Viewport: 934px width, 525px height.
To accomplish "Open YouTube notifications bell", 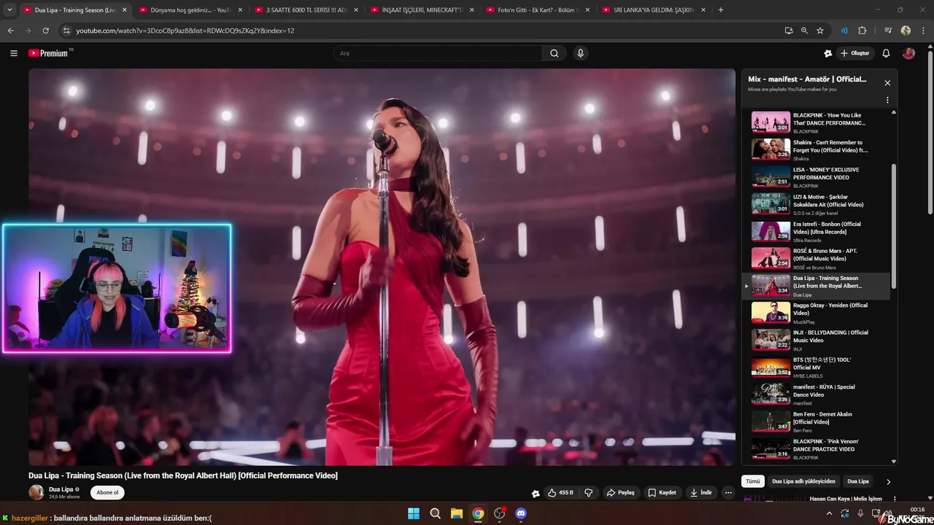I will 886,53.
